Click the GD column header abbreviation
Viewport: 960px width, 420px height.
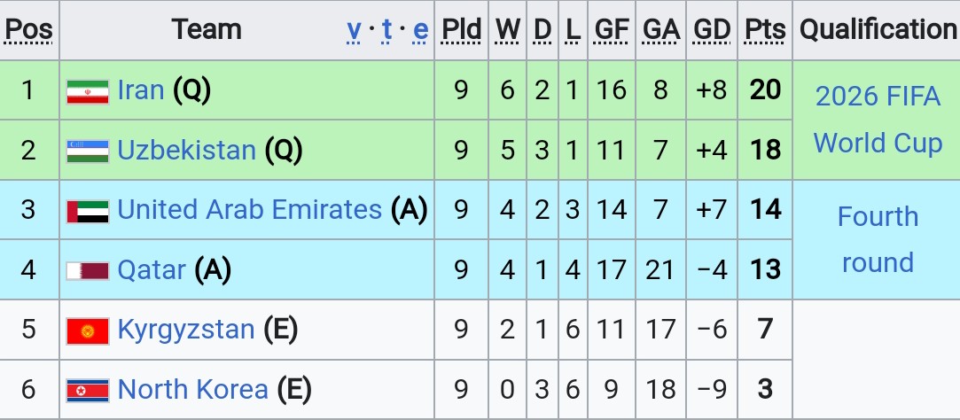click(x=712, y=29)
